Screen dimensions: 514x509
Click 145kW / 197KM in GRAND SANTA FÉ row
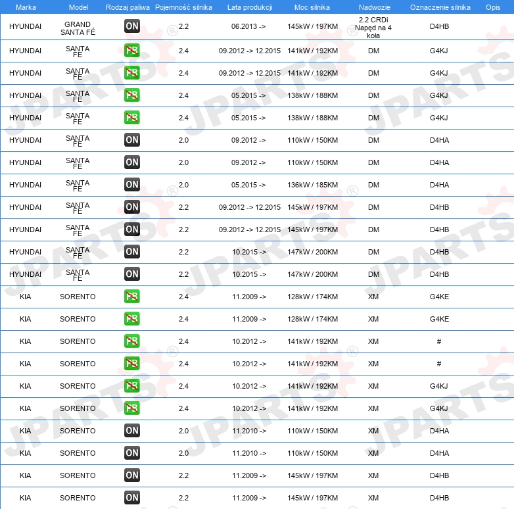[x=312, y=26]
